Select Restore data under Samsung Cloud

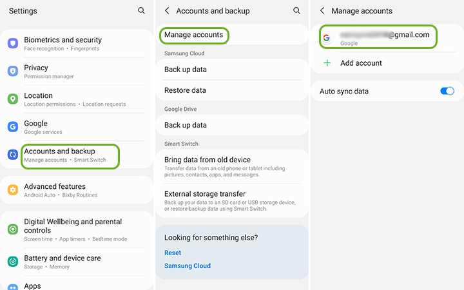pos(186,90)
